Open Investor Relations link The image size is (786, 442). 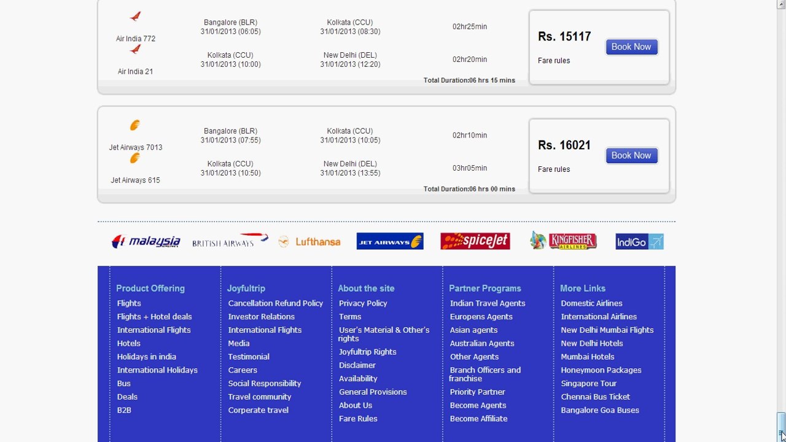point(262,317)
